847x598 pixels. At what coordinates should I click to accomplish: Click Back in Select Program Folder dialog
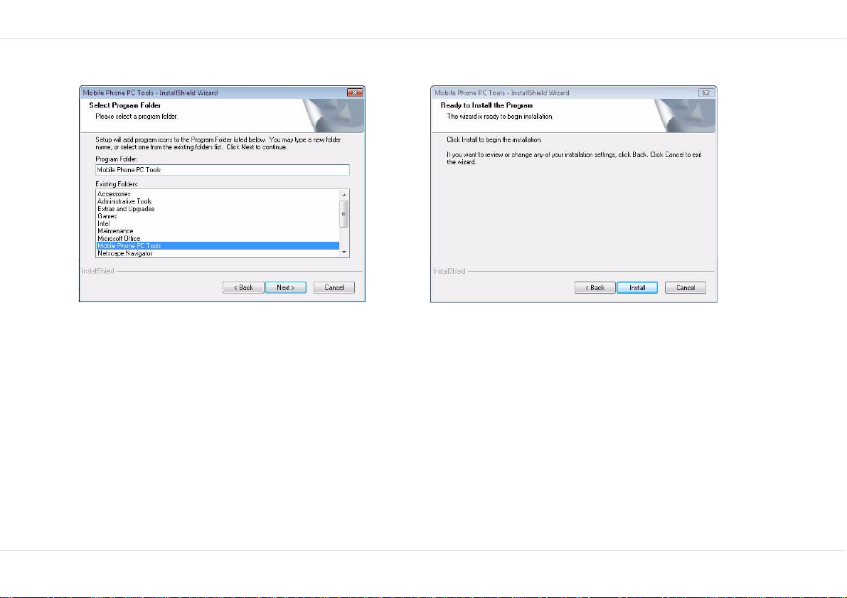coord(244,288)
